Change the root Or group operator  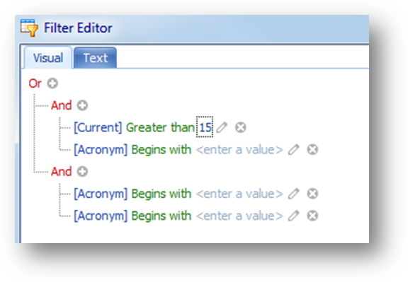pos(35,83)
